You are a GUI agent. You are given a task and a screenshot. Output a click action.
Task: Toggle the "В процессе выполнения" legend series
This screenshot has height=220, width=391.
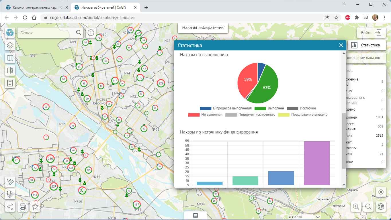pyautogui.click(x=226, y=108)
